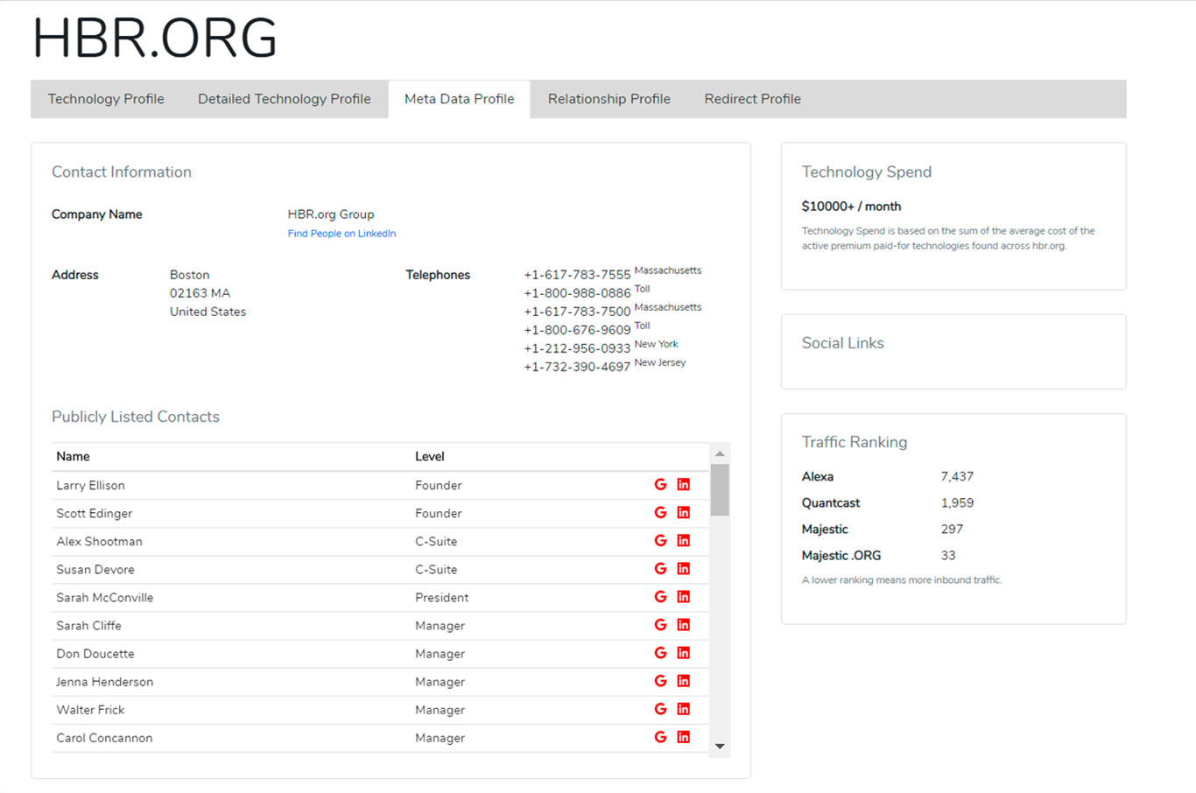The height and width of the screenshot is (793, 1196).
Task: Click the Alexa ranking value 7,437
Action: 957,476
